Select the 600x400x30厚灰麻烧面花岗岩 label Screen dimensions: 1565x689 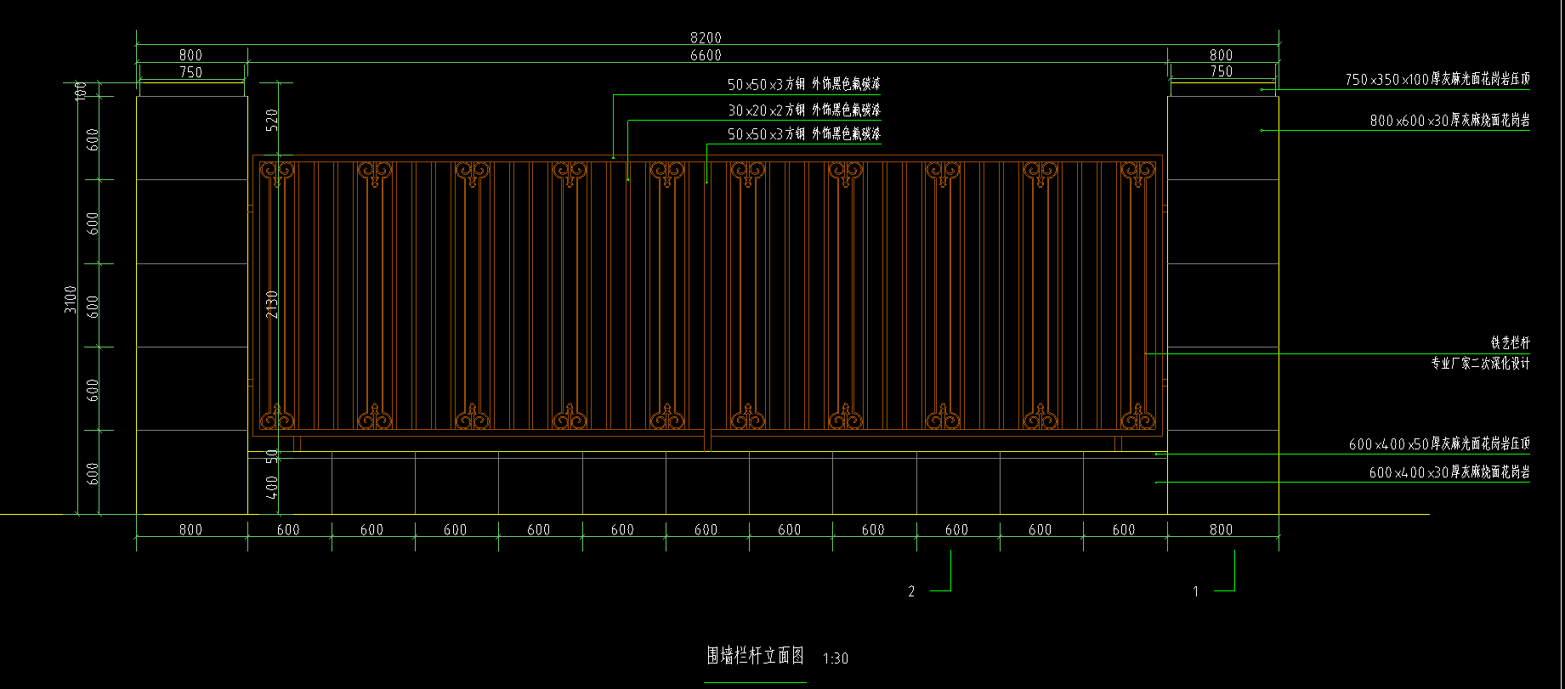pyautogui.click(x=1449, y=472)
